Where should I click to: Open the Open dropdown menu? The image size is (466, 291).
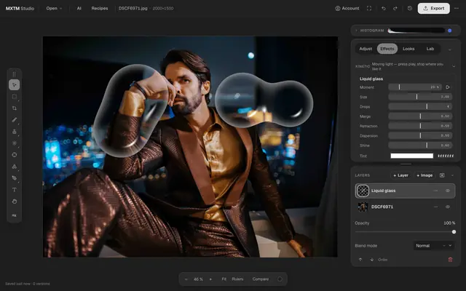54,8
